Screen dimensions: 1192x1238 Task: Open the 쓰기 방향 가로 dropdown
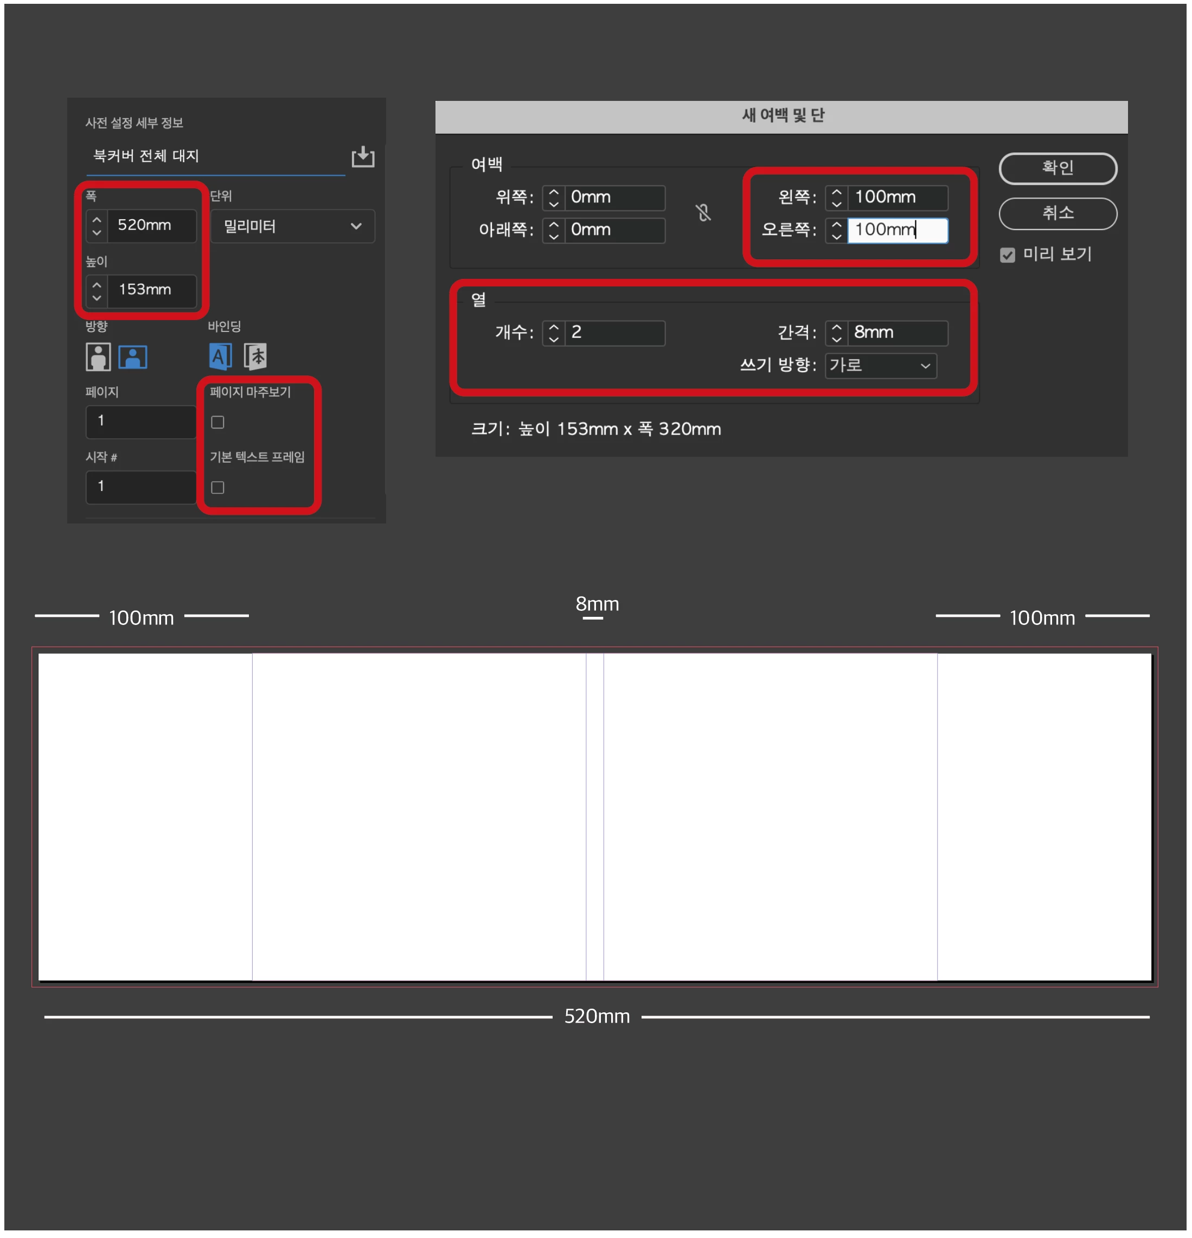881,366
